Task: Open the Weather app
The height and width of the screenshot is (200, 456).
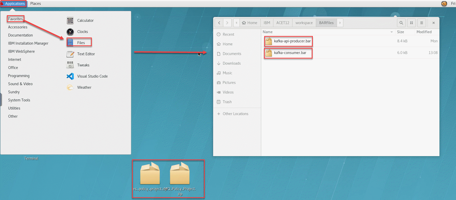Action: point(84,87)
